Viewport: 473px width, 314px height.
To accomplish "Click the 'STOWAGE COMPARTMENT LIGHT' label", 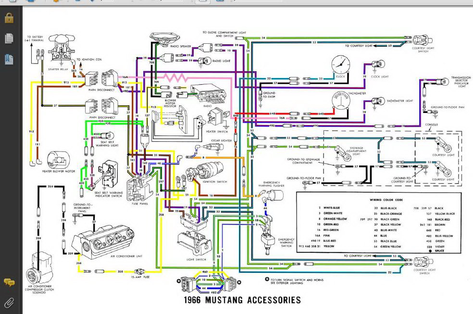I will click(356, 151).
